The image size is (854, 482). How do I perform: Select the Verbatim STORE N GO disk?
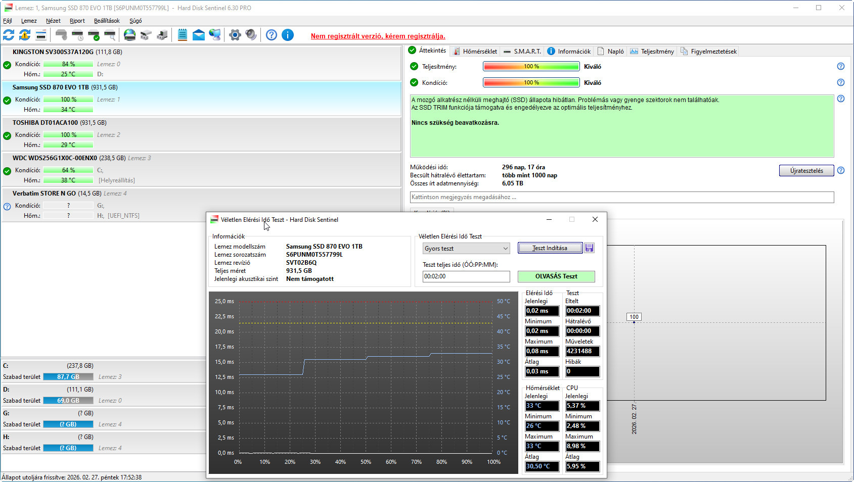tap(201, 205)
